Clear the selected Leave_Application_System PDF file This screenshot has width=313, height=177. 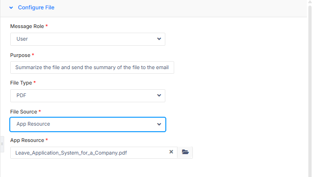tap(171, 152)
